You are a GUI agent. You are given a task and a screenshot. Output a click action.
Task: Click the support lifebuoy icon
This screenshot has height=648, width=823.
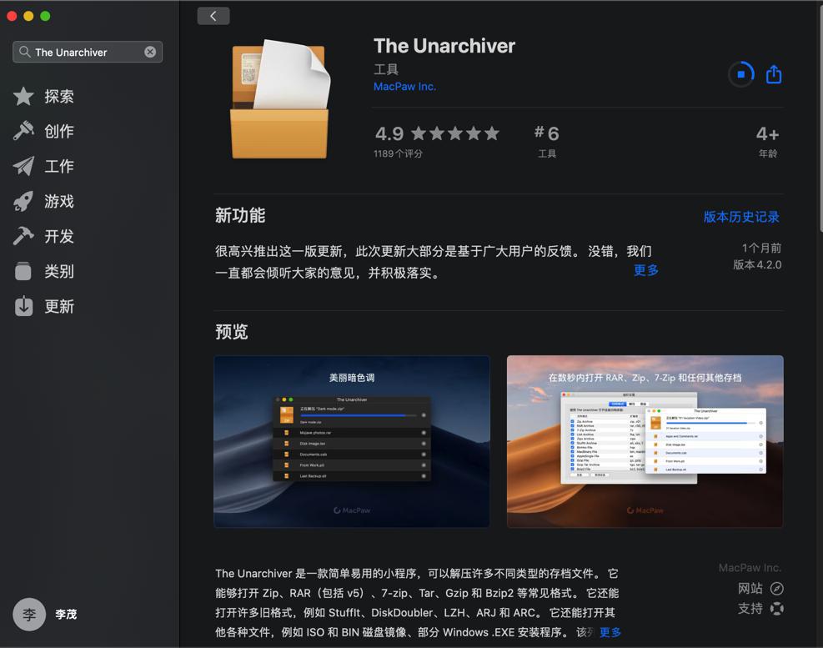[x=777, y=609]
